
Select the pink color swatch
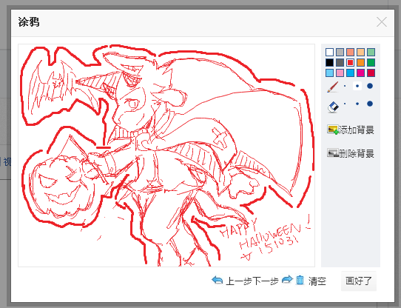tap(340, 73)
